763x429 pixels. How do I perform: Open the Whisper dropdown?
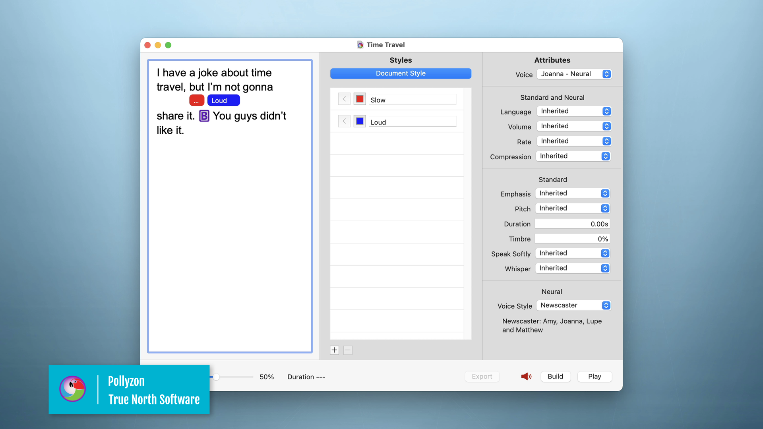(572, 268)
